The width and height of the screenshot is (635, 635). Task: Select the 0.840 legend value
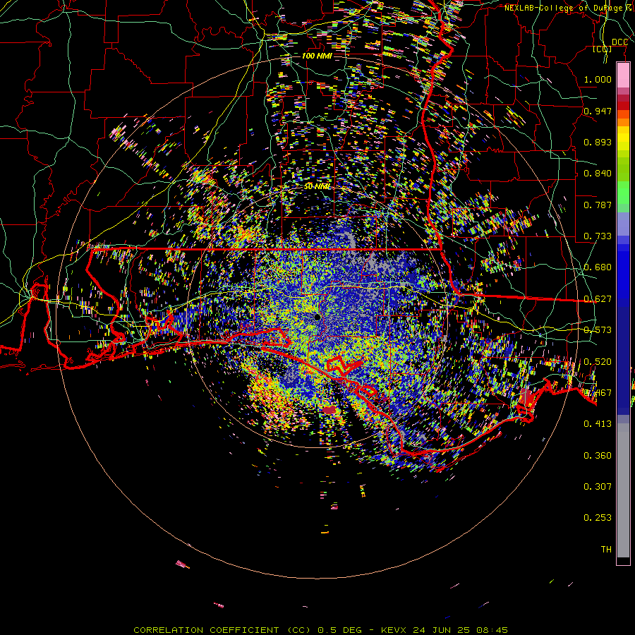pyautogui.click(x=598, y=174)
